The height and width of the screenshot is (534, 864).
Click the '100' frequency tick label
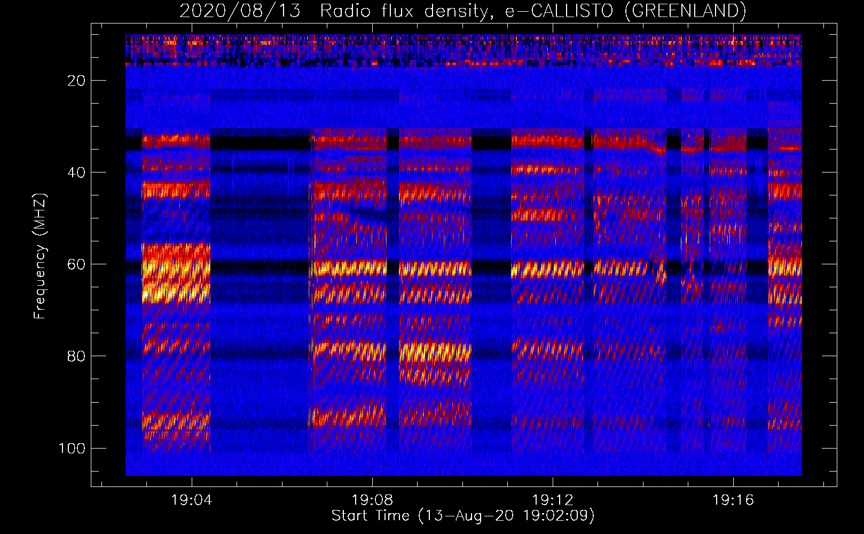(72, 448)
